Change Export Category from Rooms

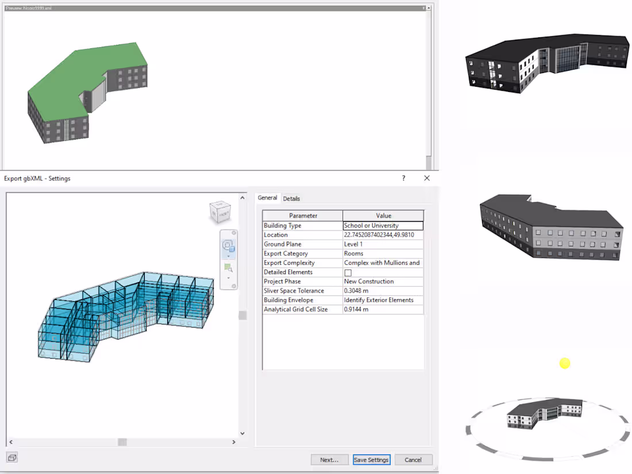(x=382, y=253)
